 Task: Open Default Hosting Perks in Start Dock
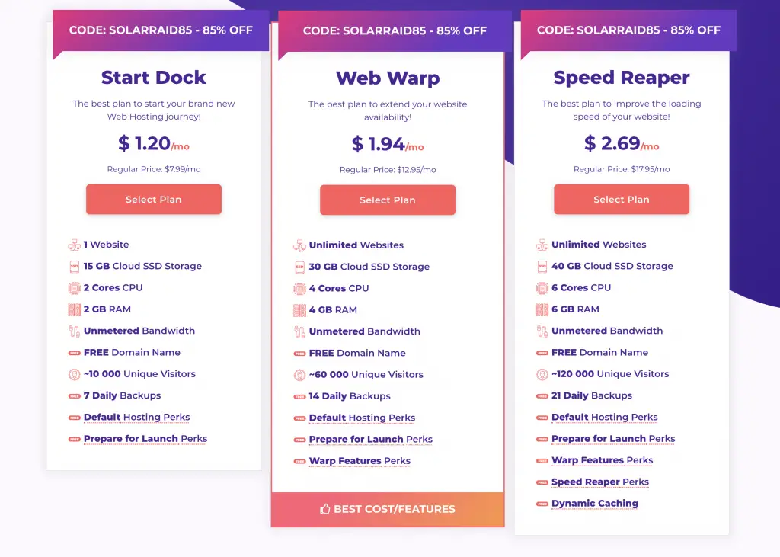tap(137, 417)
